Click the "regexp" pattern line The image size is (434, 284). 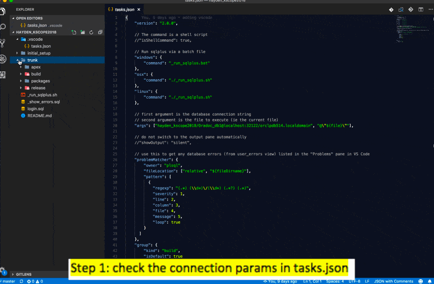201,188
